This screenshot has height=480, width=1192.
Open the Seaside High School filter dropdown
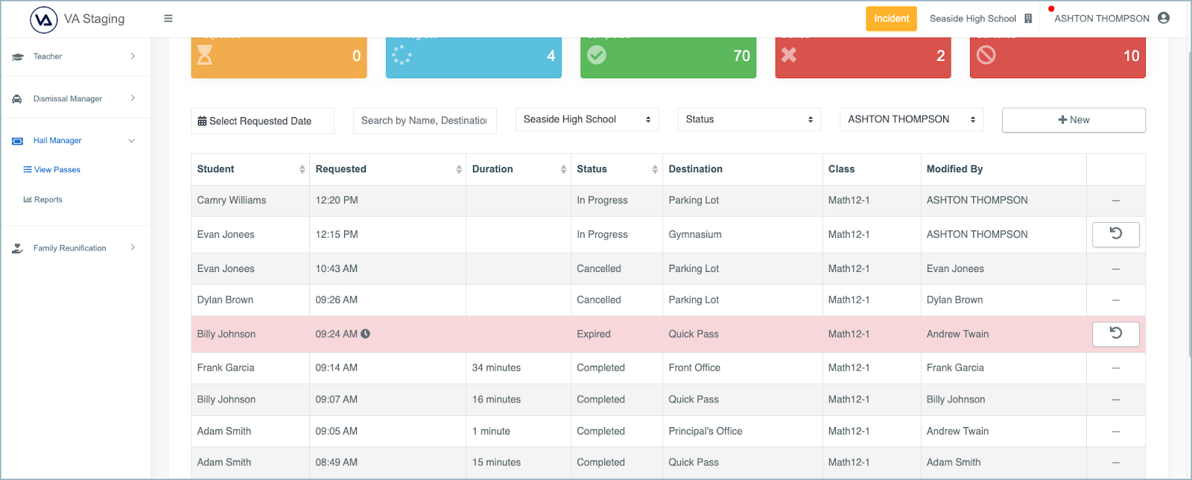(587, 119)
